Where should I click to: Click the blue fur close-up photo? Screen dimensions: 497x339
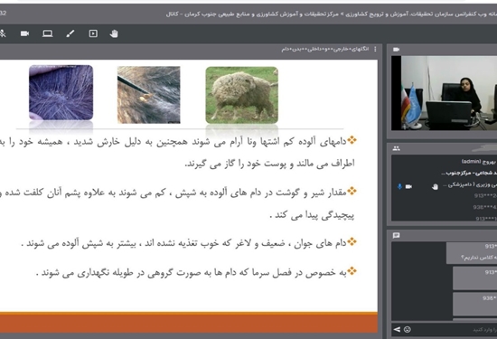(x=61, y=92)
